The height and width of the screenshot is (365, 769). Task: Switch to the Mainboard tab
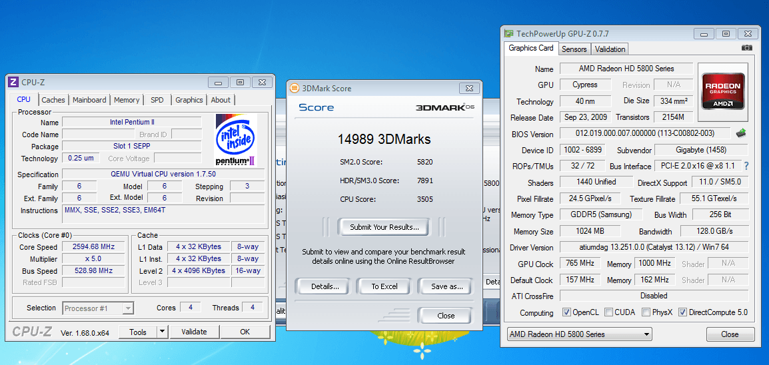click(x=89, y=100)
